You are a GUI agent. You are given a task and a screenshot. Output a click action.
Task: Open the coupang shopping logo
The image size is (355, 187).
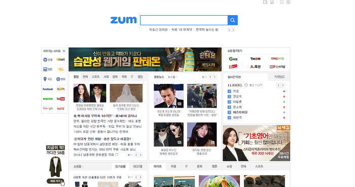277,59
